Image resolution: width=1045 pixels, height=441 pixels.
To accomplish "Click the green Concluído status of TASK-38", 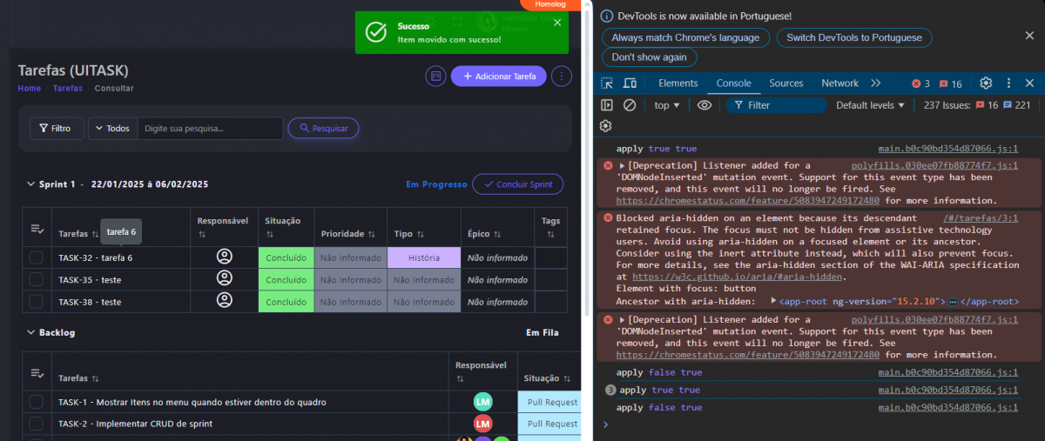I will (286, 302).
